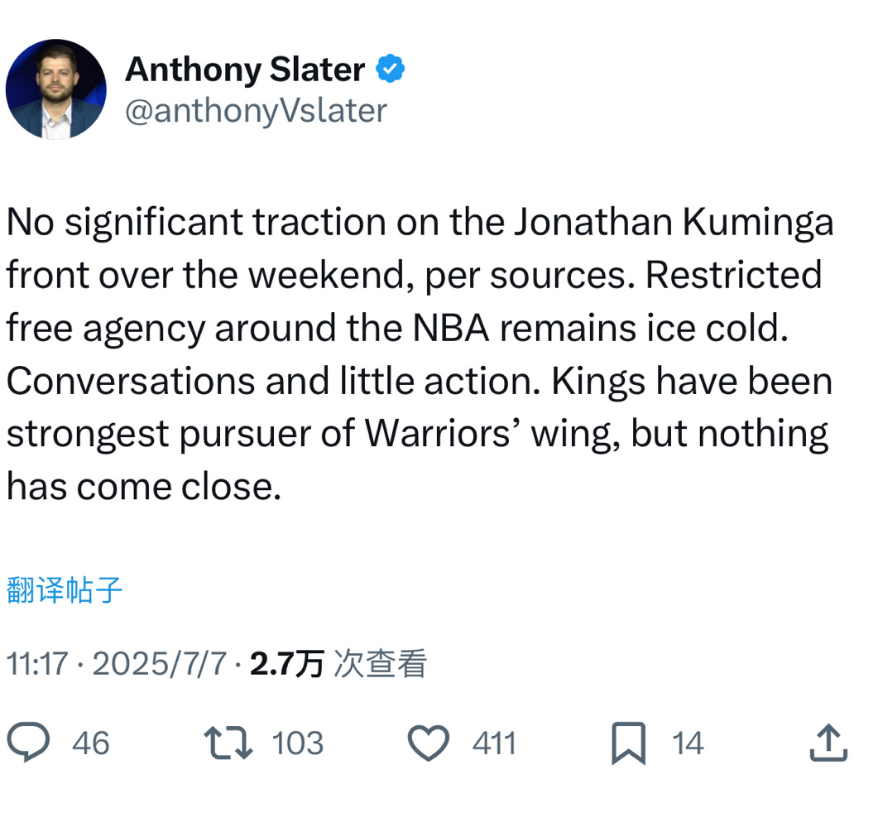This screenshot has height=813, width=878.
Task: Like the post with the heart icon
Action: click(x=429, y=743)
